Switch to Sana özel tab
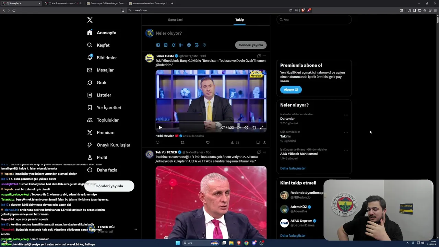439x247 pixels. click(175, 20)
